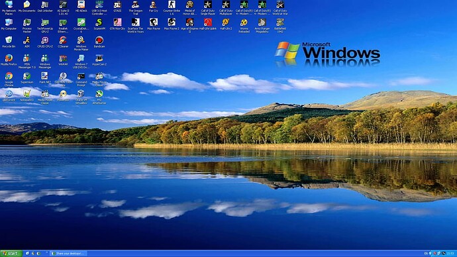Open Windows 7 USB DVD tool shortcut

[81, 62]
